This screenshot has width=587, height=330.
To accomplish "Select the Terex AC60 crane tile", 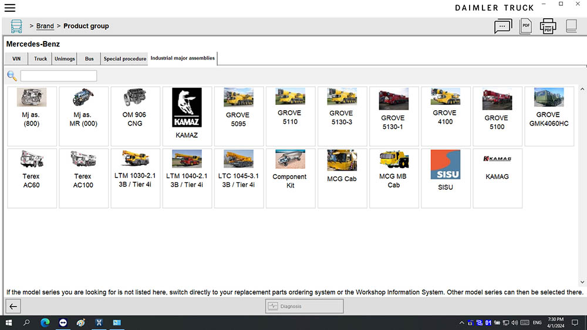I will click(x=32, y=178).
